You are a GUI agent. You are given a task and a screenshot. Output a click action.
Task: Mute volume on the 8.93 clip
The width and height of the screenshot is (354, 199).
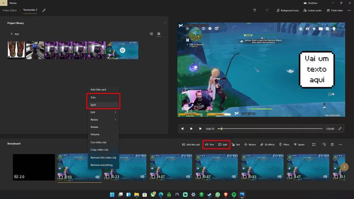coord(97,177)
